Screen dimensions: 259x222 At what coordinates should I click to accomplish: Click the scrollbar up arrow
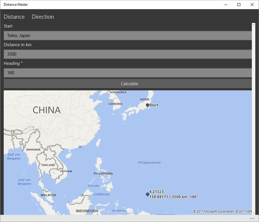[x=254, y=24]
